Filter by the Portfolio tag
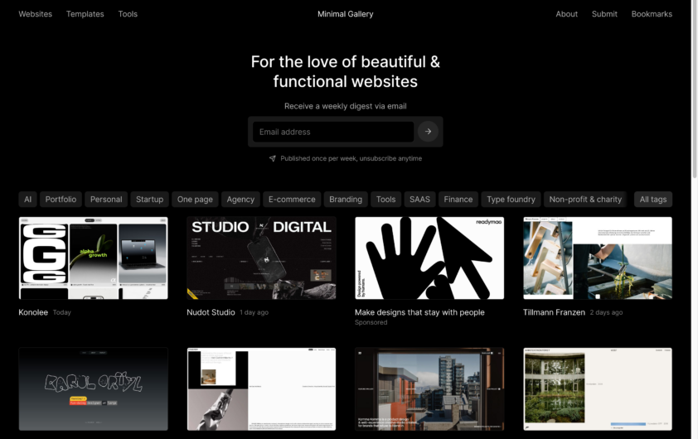698x439 pixels. tap(61, 200)
